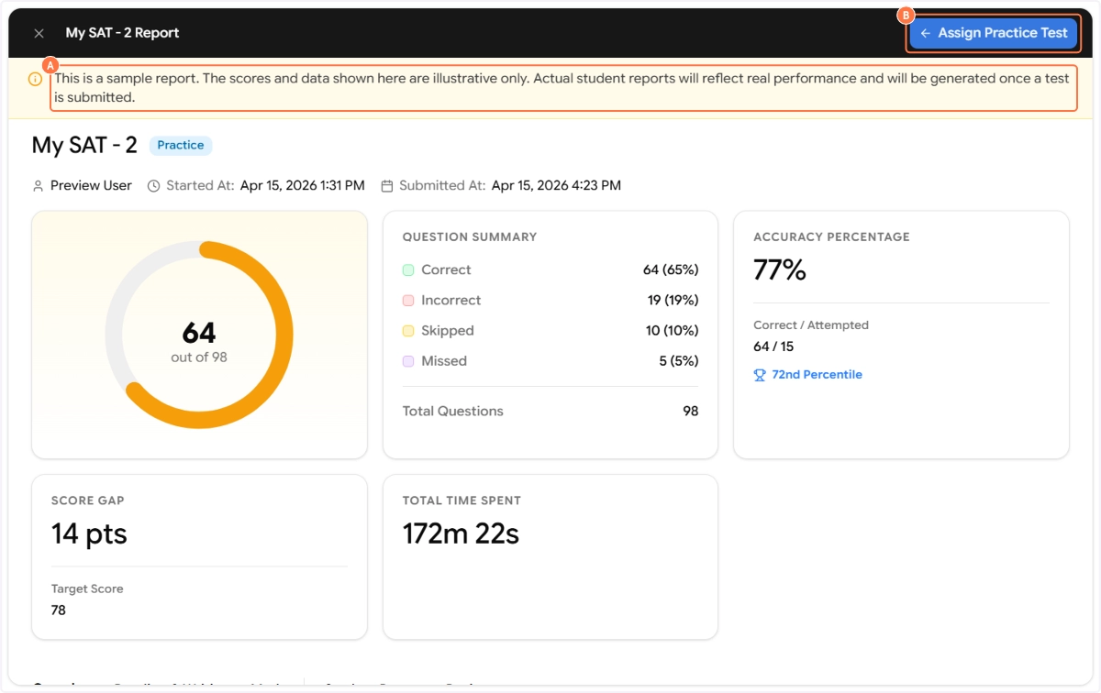Open the 72nd Percentile link

(x=817, y=375)
